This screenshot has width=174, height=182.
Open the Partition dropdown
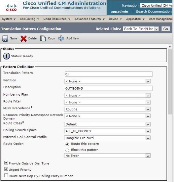[x=107, y=81]
